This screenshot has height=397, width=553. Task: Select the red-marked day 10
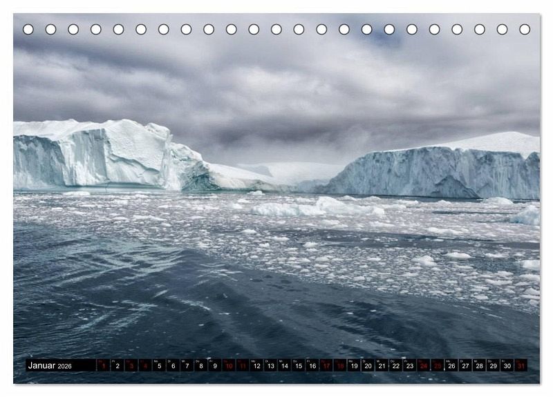pos(228,366)
